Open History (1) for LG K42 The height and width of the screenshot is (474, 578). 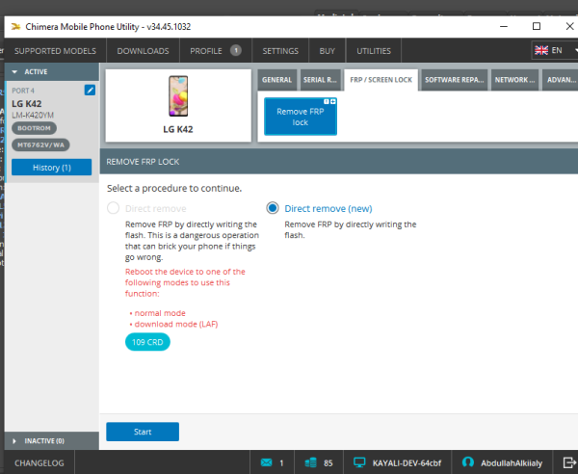pyautogui.click(x=52, y=168)
